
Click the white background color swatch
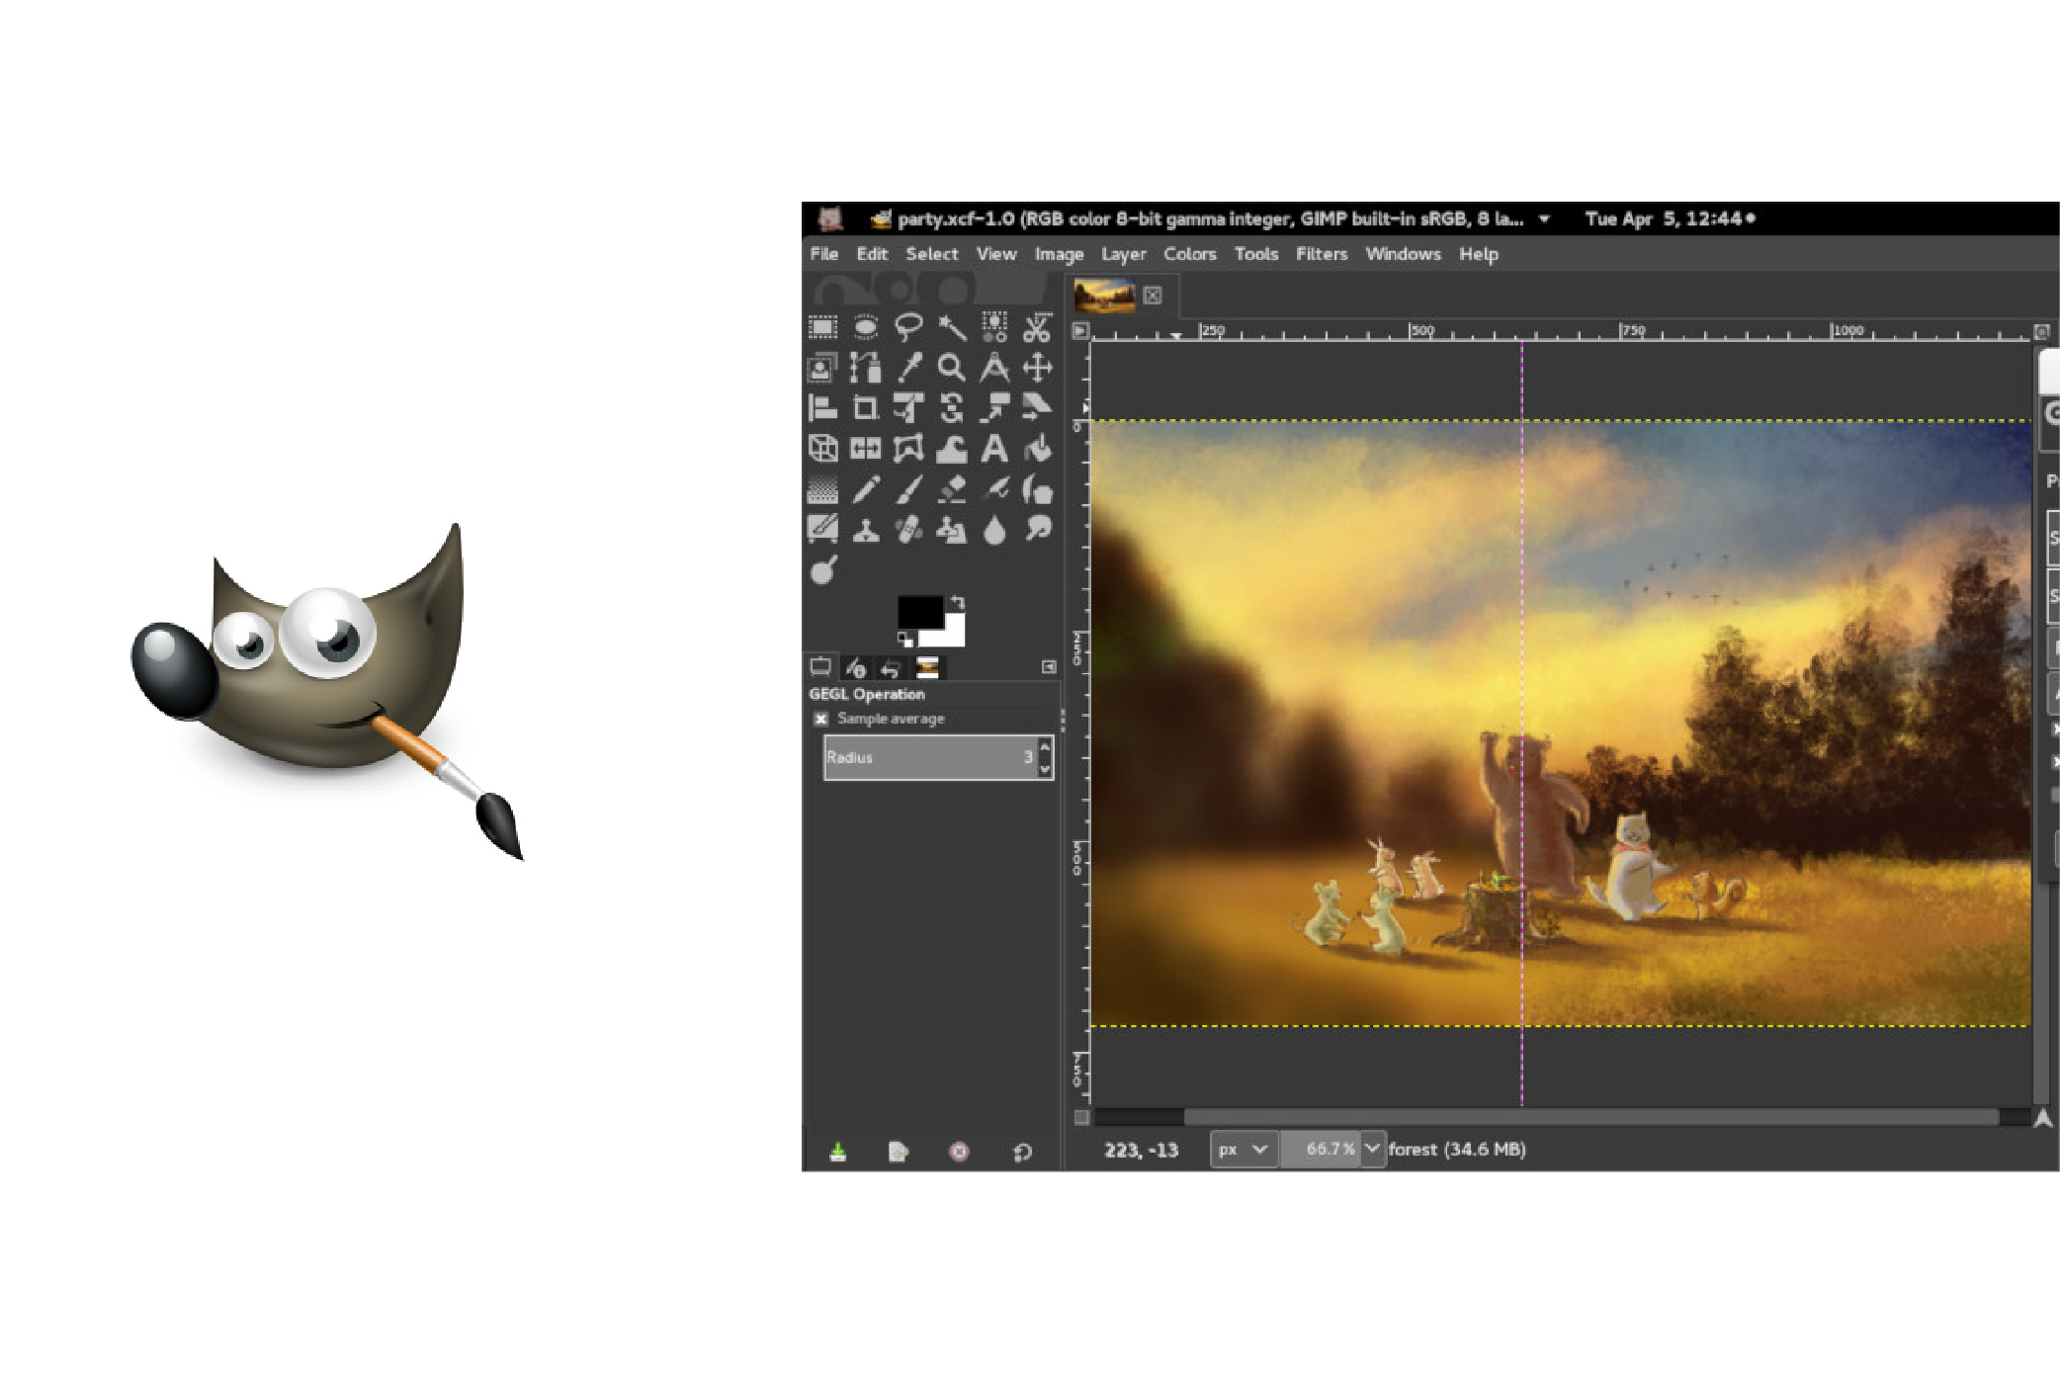[x=953, y=636]
